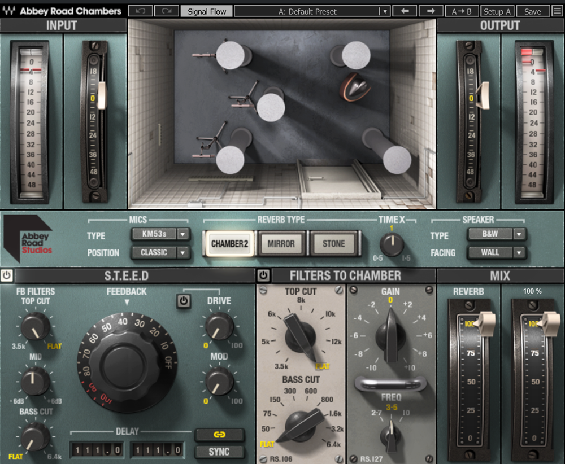
Task: Click the MOD knob
Action: click(219, 382)
